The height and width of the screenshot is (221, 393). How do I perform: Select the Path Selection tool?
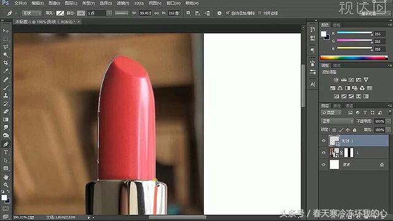(6, 160)
